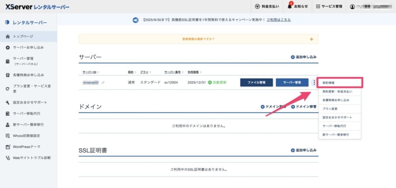Click the サーバー管理 blue button
This screenshot has height=188, width=396.
click(292, 82)
